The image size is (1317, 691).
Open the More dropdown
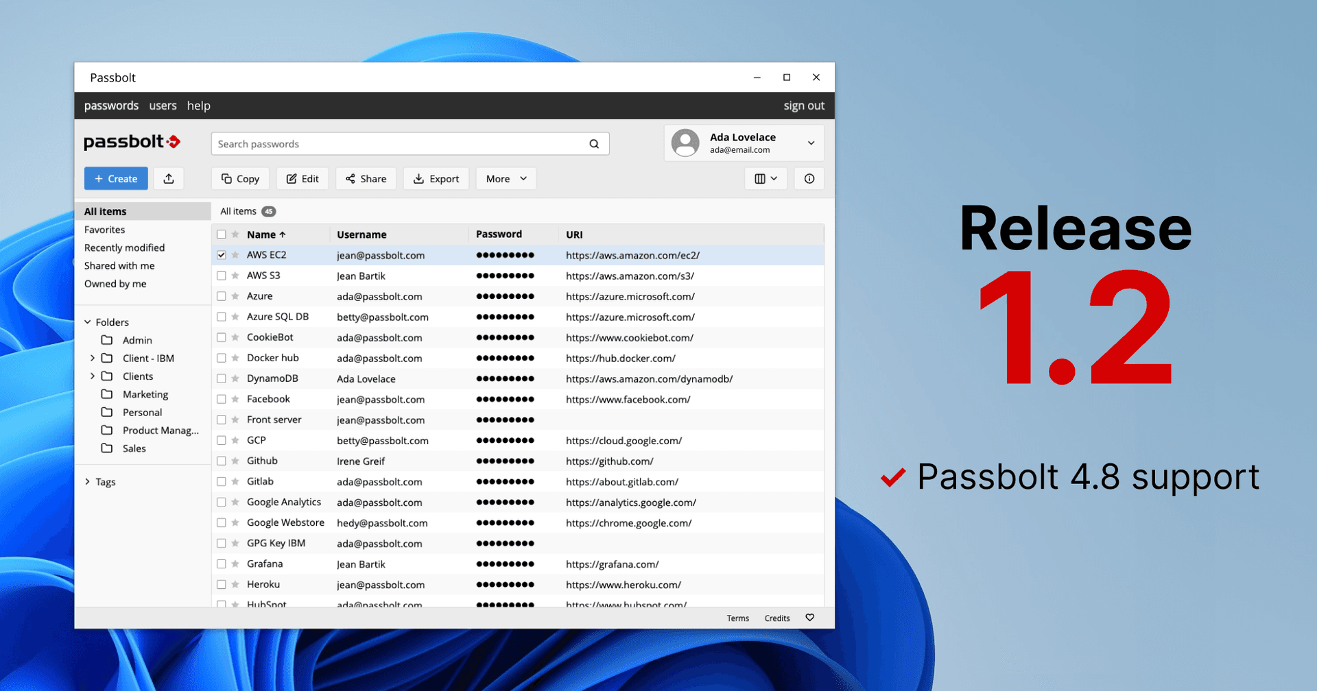506,178
